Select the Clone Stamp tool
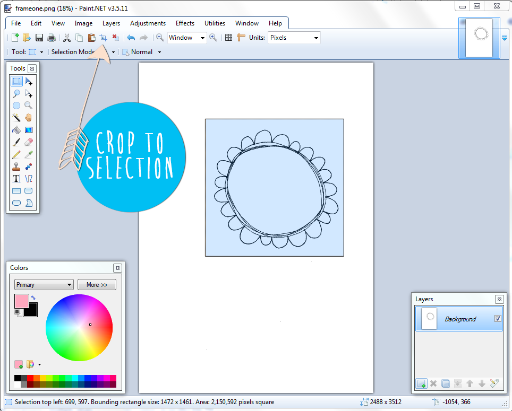 [x=16, y=166]
